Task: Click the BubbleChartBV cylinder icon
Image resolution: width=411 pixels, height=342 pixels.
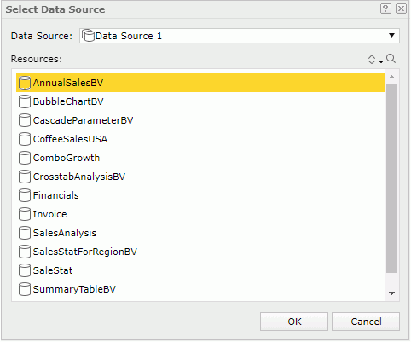Action: click(25, 101)
